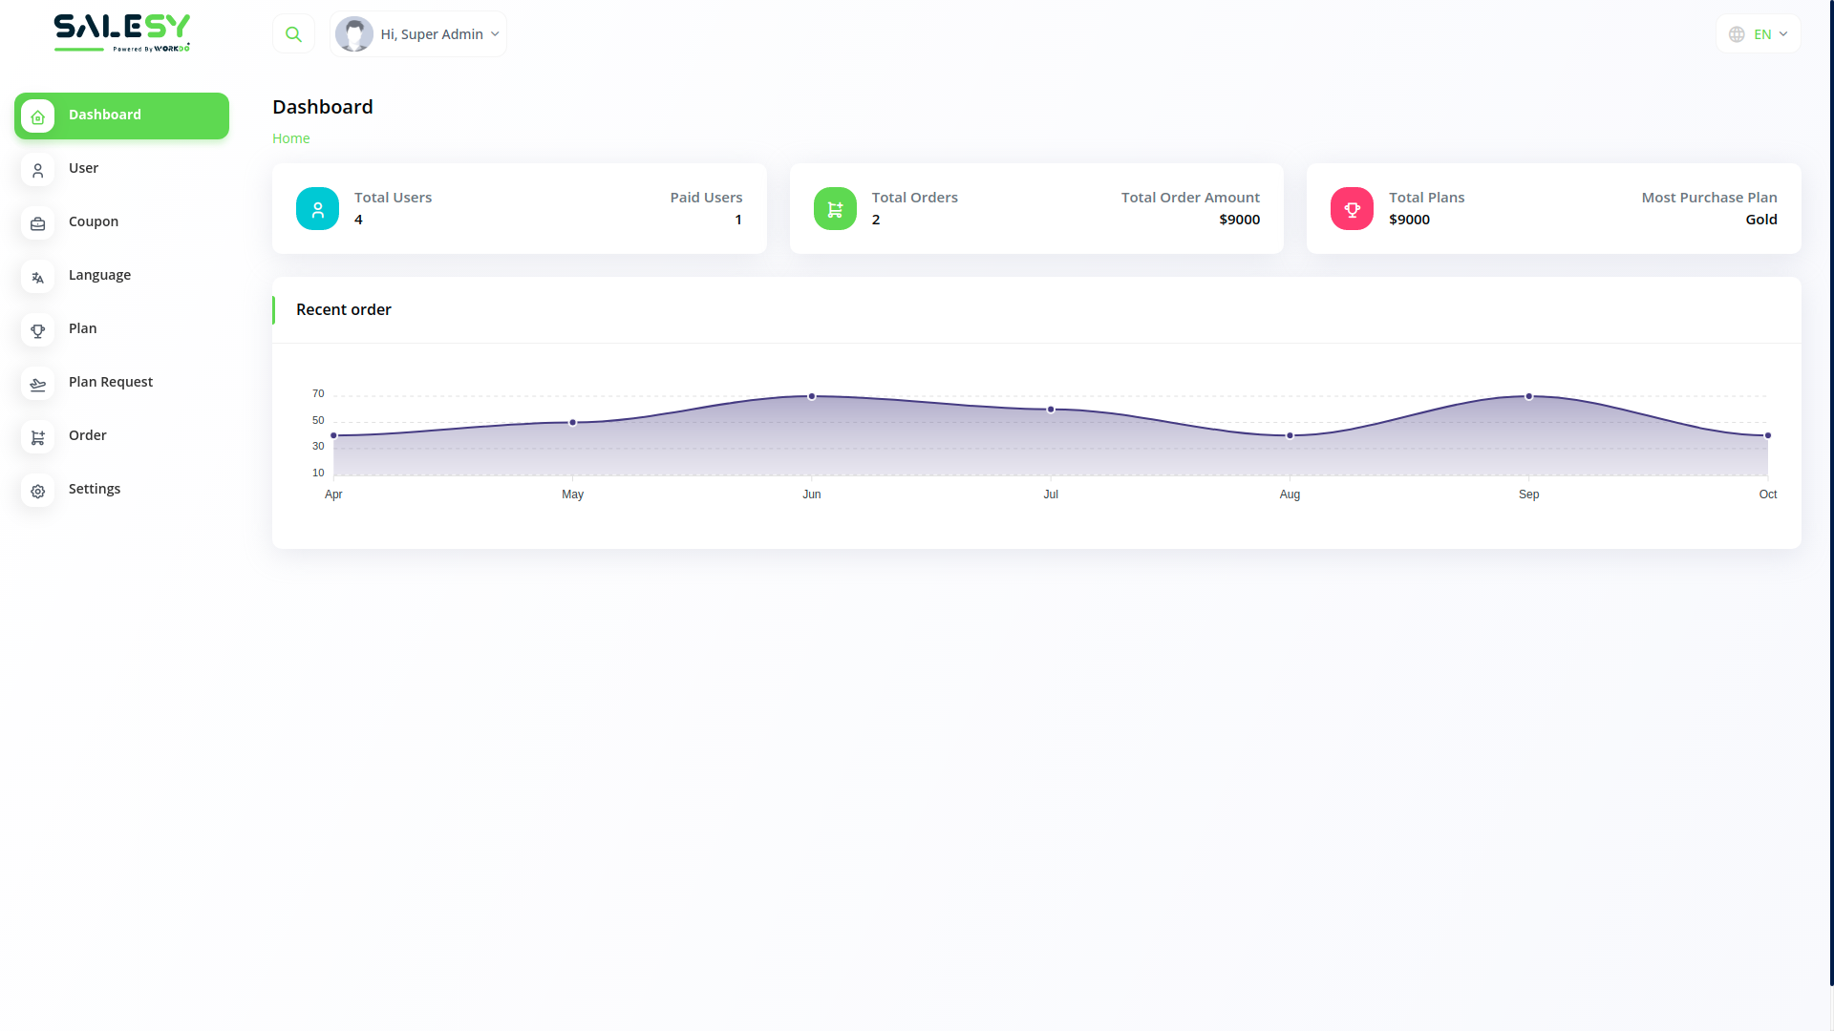Click the SALESY logo

coord(121,32)
